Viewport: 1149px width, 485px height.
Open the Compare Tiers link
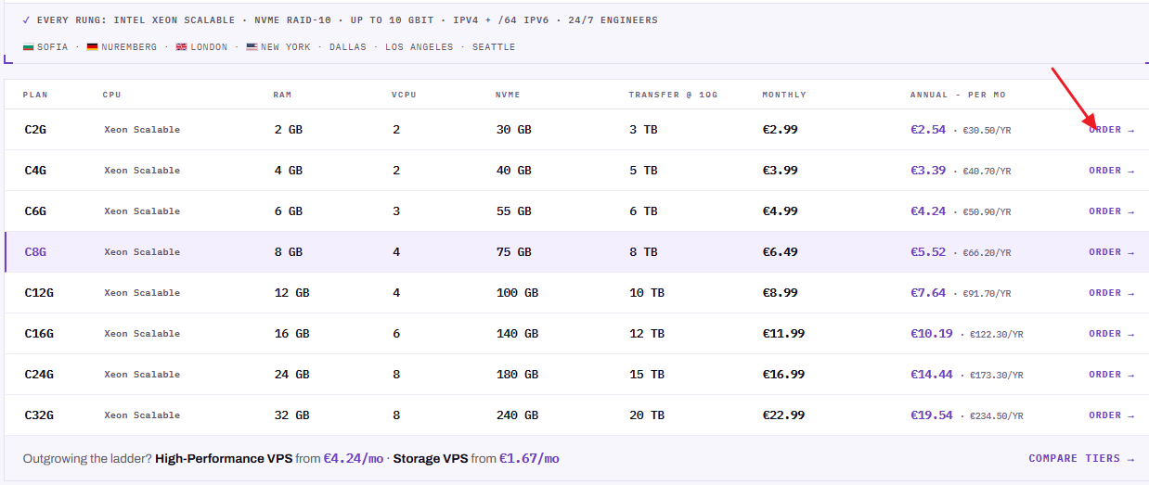1081,459
